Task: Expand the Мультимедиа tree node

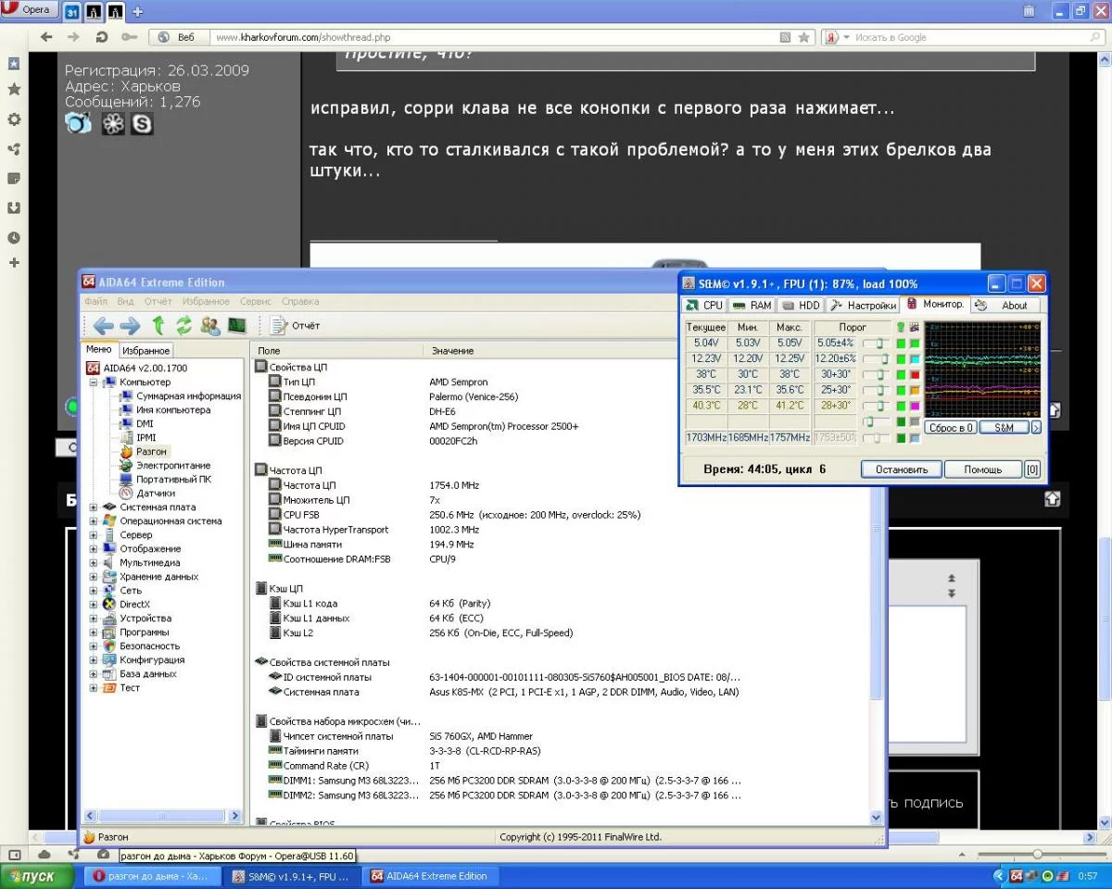Action: coord(94,562)
